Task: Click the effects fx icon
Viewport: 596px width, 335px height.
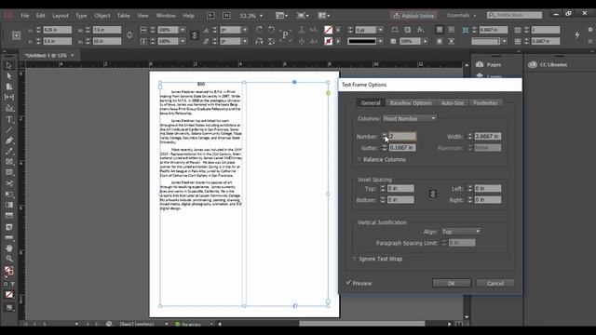Action: click(x=420, y=30)
